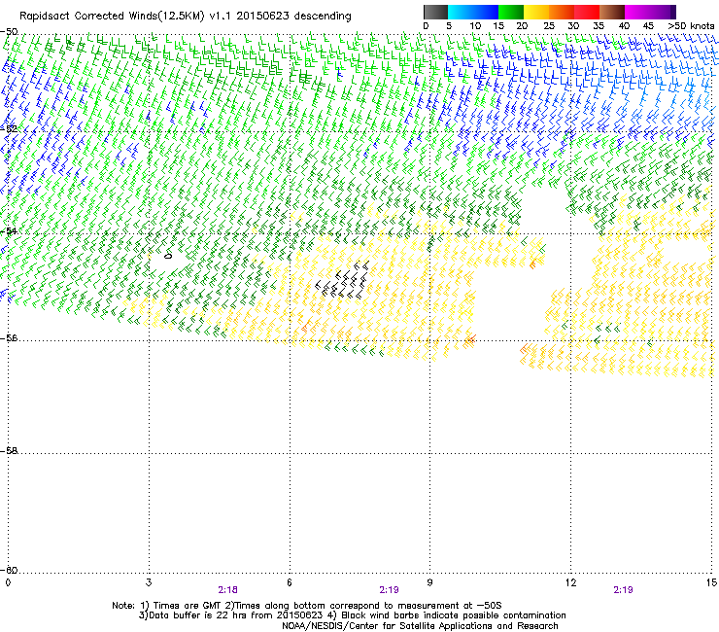Click the -50 latitude axis label
Screen dimensions: 719x632
pyautogui.click(x=9, y=32)
